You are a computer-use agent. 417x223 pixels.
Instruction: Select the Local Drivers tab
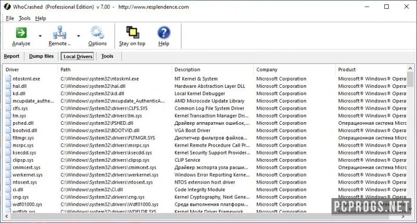pos(78,57)
